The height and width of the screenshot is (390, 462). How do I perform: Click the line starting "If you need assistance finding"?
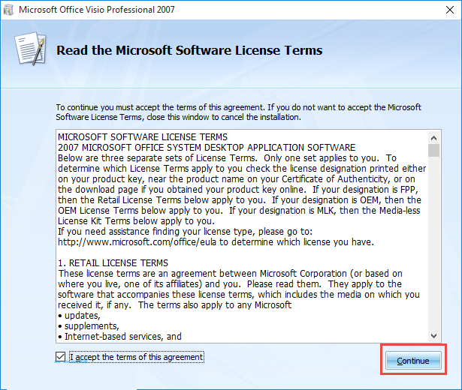click(x=185, y=232)
